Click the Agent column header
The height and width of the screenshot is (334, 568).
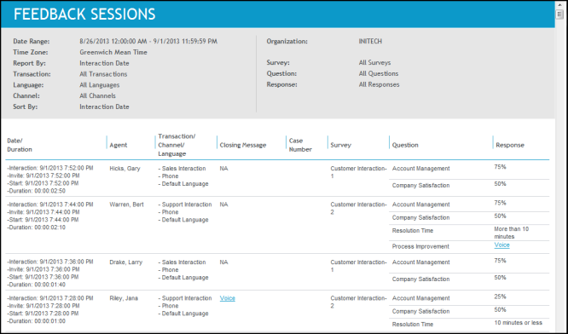118,145
